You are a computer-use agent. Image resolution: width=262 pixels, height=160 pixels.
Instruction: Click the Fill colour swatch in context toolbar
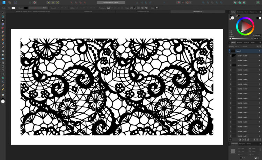[13, 7]
